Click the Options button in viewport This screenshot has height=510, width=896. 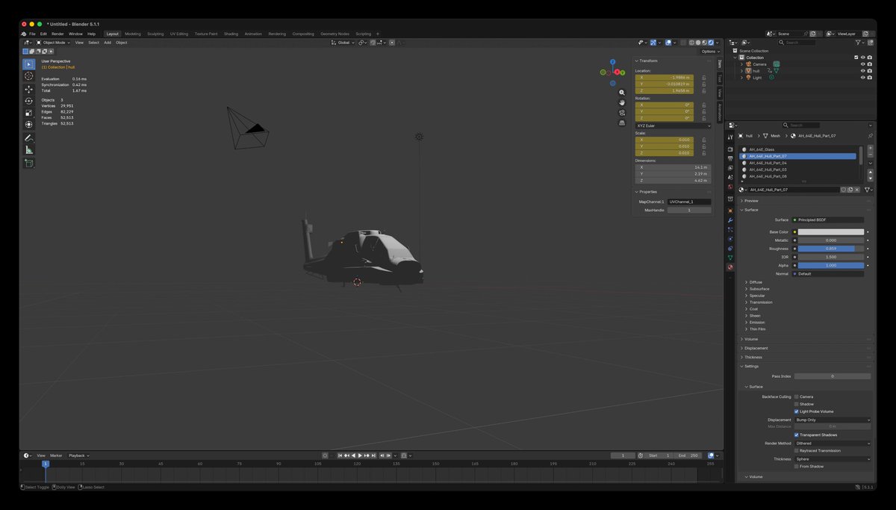coord(710,52)
